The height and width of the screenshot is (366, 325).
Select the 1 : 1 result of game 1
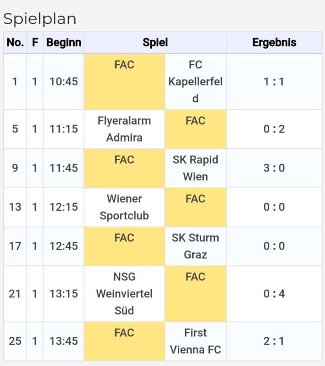(274, 82)
